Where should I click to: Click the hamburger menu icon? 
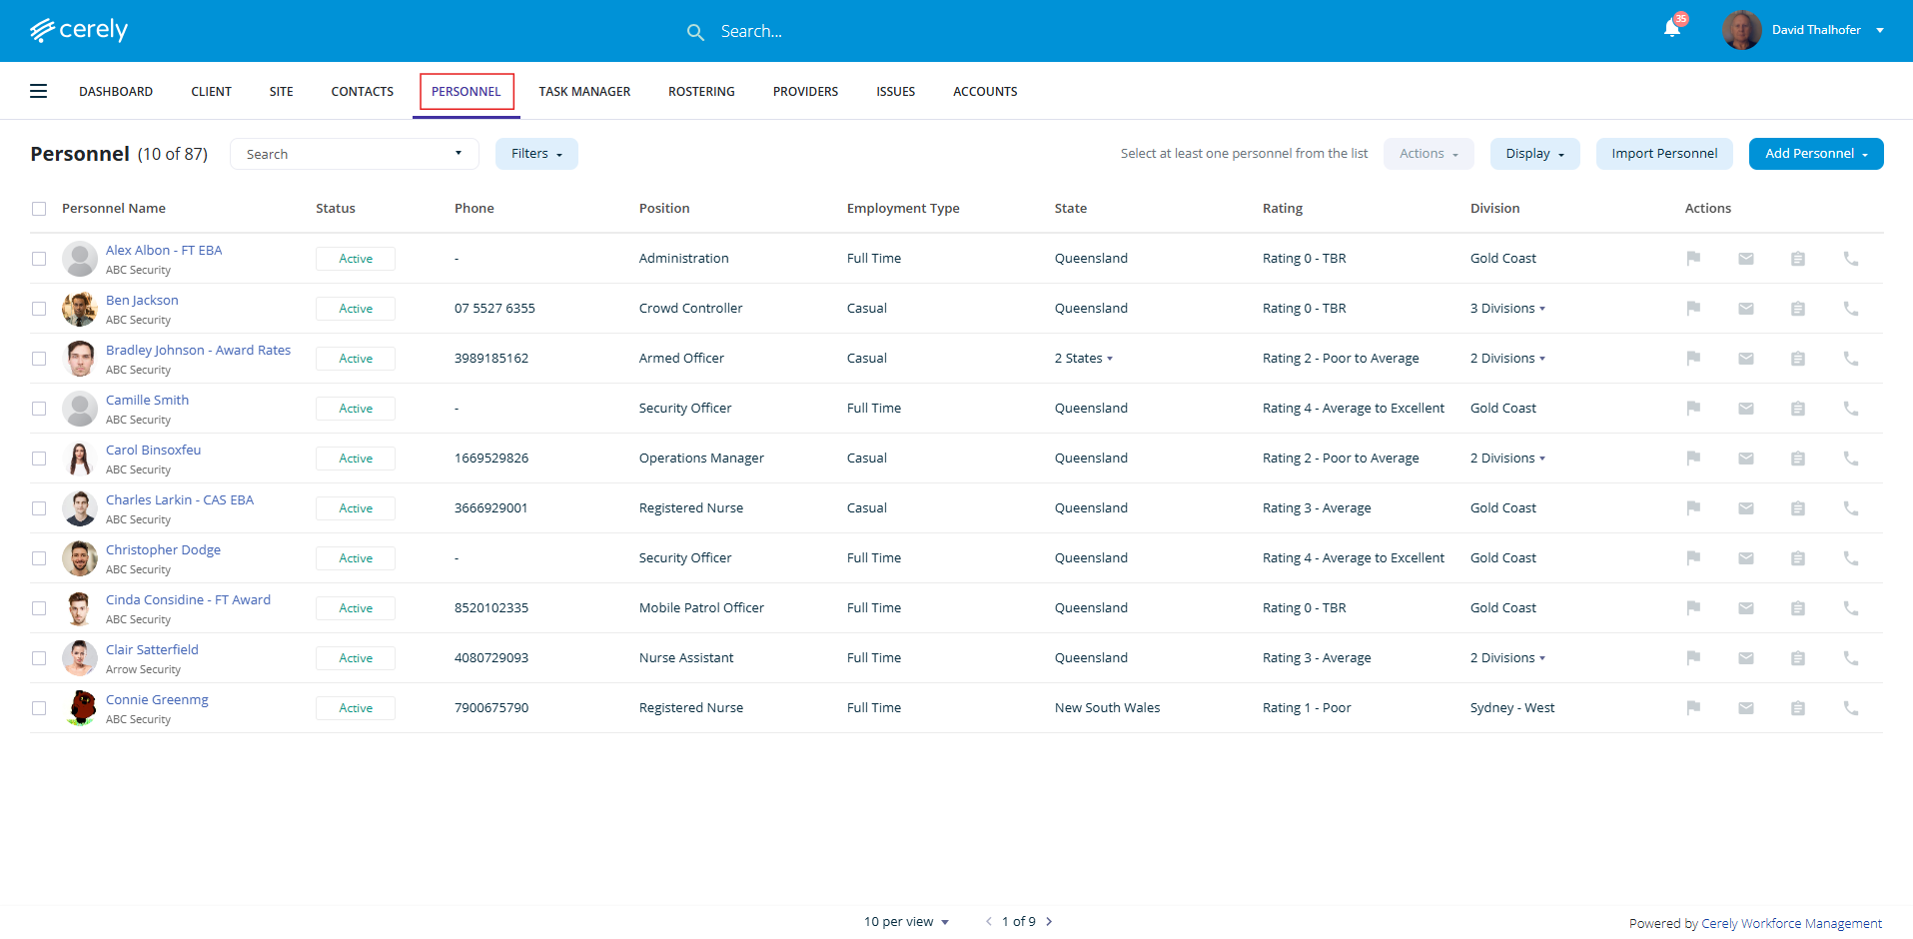39,91
